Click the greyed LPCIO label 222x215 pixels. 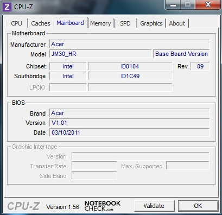[x=37, y=87]
